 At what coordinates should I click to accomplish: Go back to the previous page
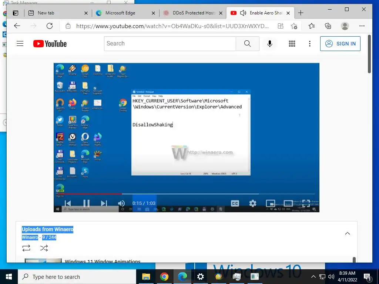[x=17, y=26]
